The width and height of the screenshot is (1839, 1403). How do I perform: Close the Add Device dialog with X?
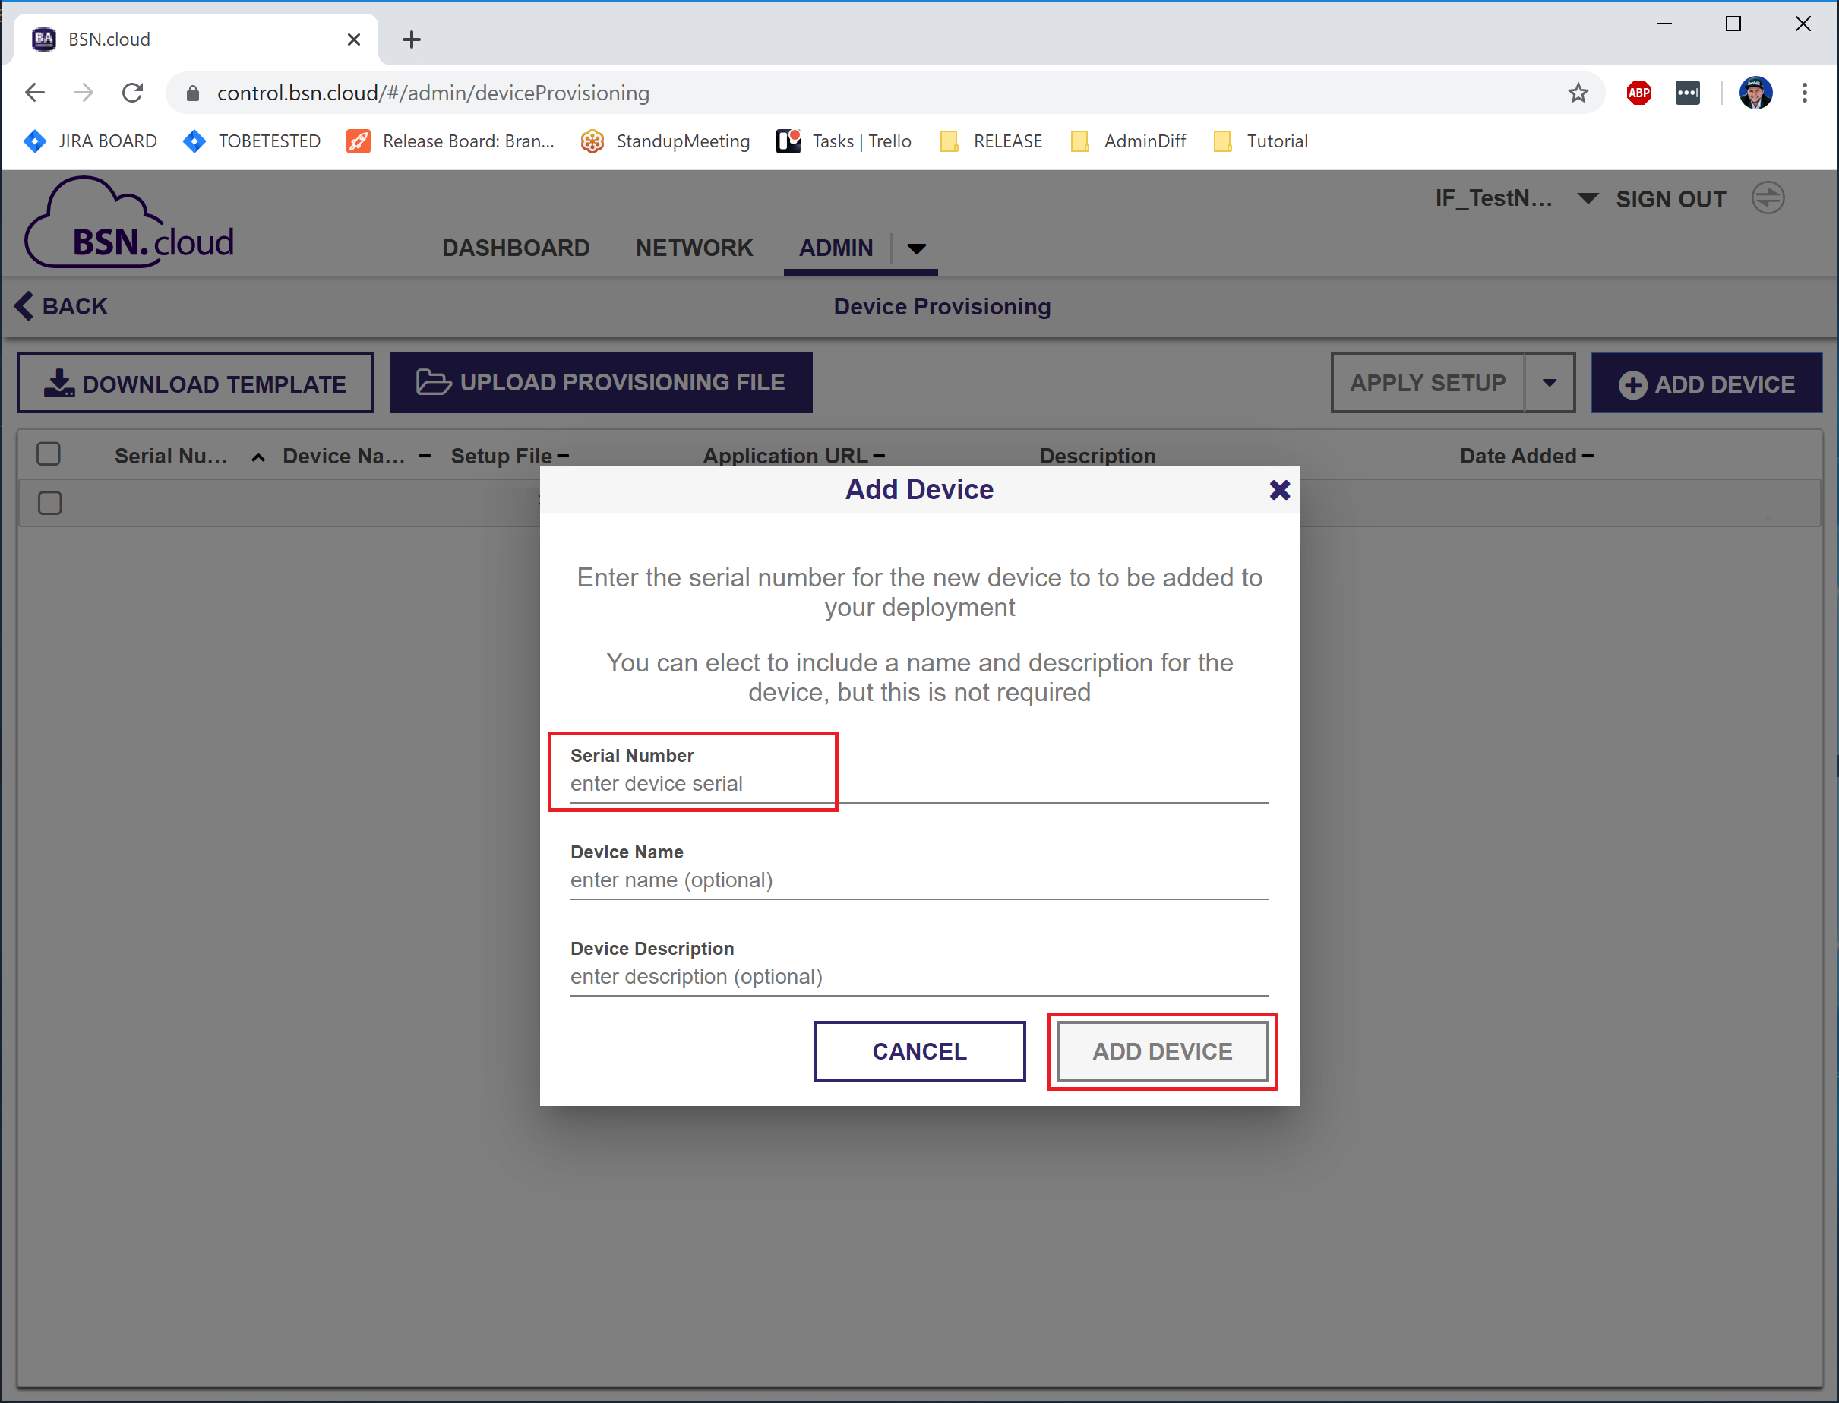pos(1278,490)
